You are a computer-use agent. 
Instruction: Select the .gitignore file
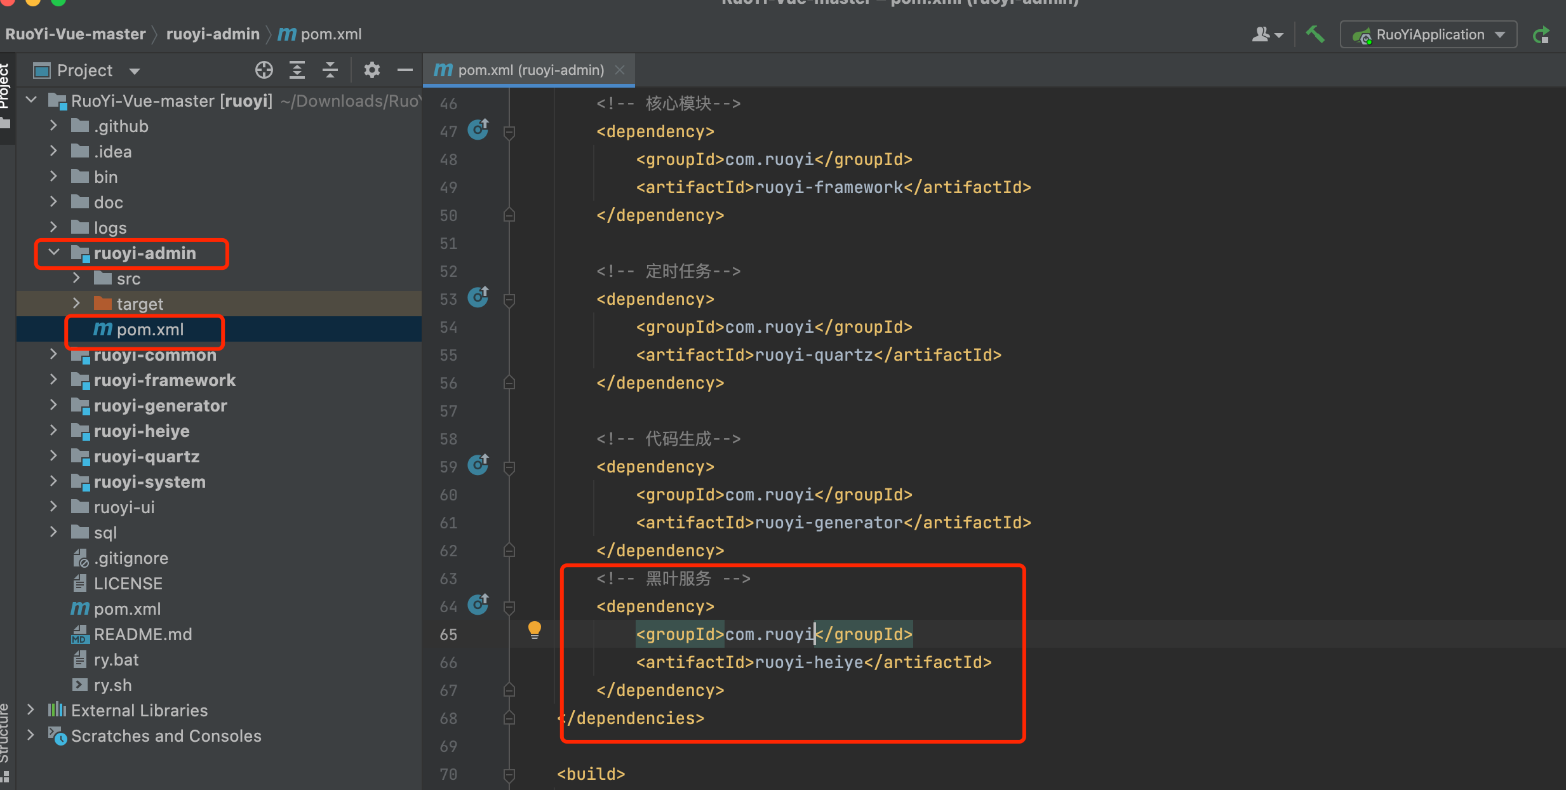[131, 558]
